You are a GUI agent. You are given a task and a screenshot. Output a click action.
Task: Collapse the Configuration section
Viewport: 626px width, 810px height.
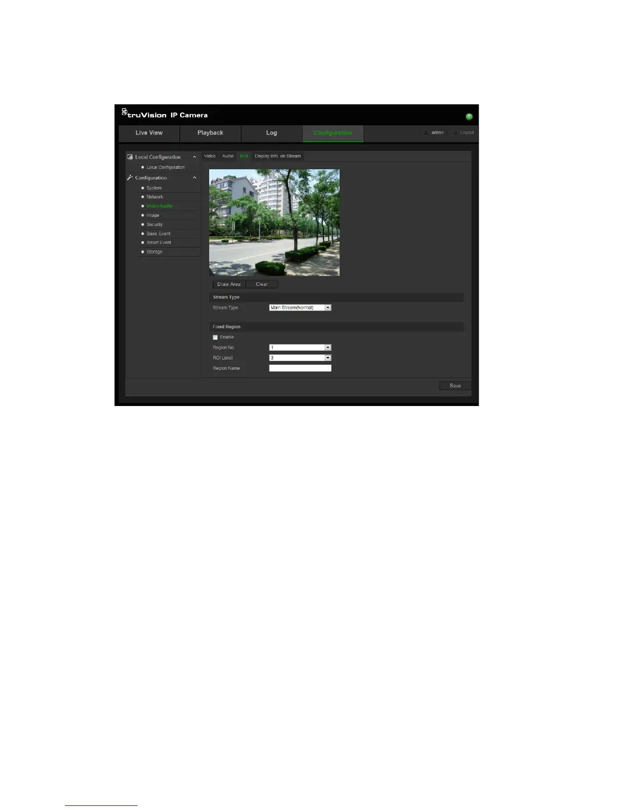click(194, 177)
